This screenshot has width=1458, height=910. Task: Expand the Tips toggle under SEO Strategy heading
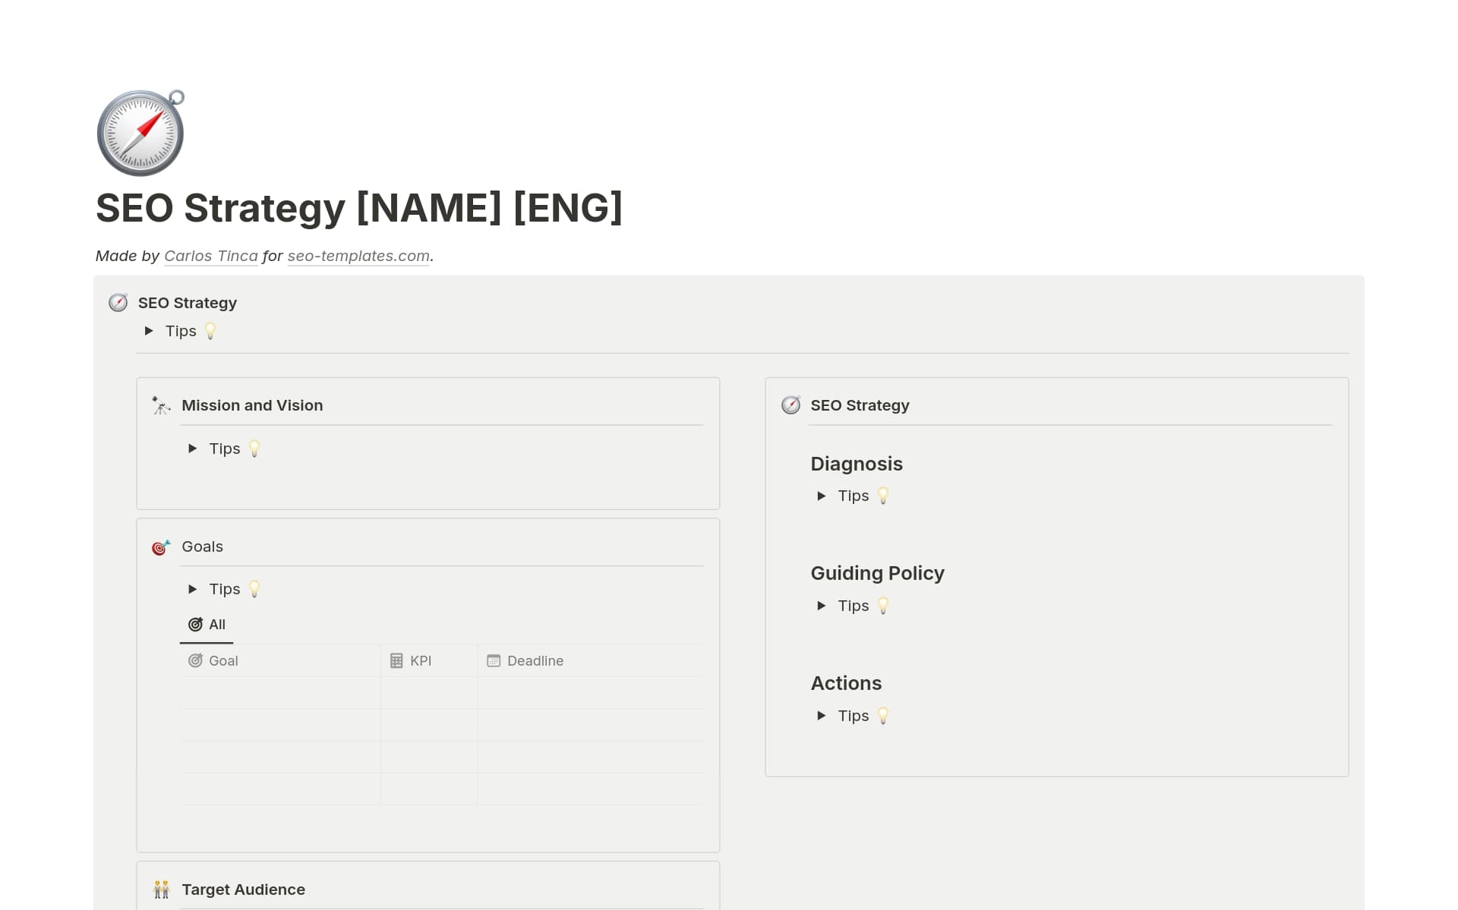(x=150, y=331)
